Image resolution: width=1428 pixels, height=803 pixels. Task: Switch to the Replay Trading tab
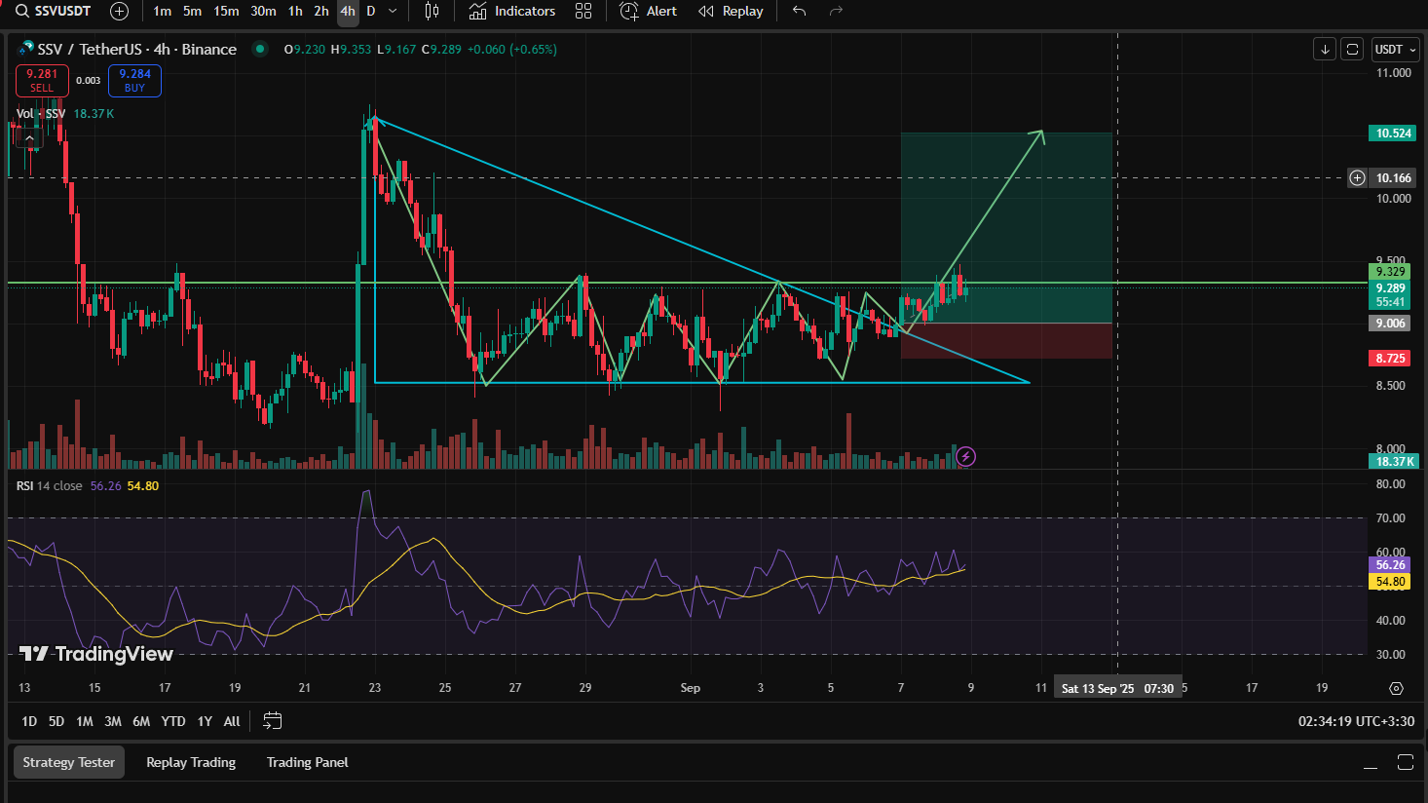191,762
